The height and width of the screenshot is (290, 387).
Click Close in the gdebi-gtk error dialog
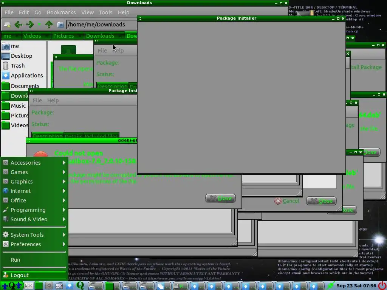pos(220,198)
